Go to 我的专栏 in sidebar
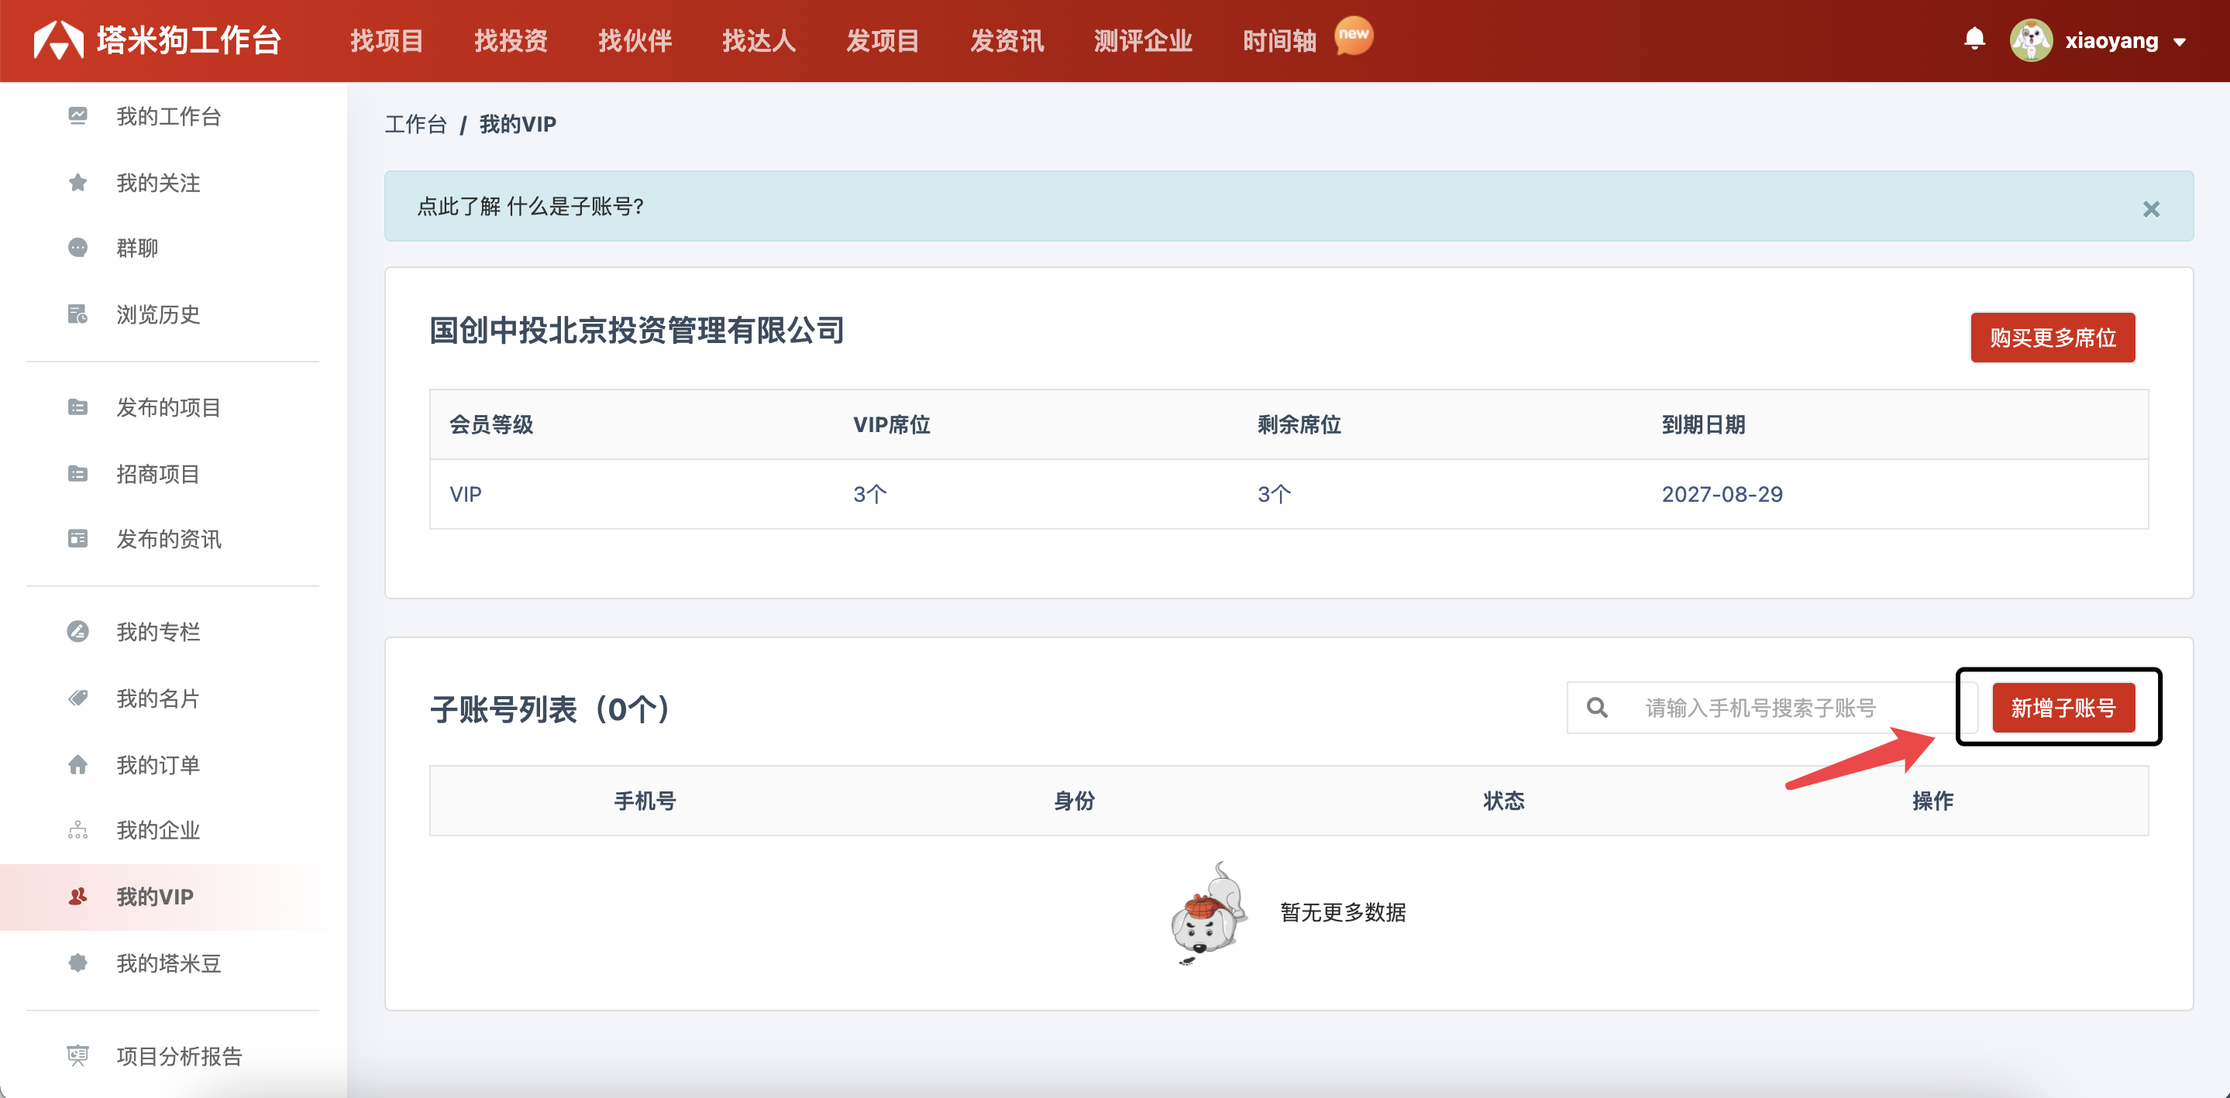 click(x=158, y=632)
